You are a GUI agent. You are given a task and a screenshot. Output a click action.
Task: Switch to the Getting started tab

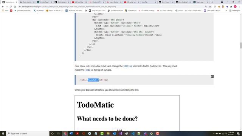(x=62, y=2)
